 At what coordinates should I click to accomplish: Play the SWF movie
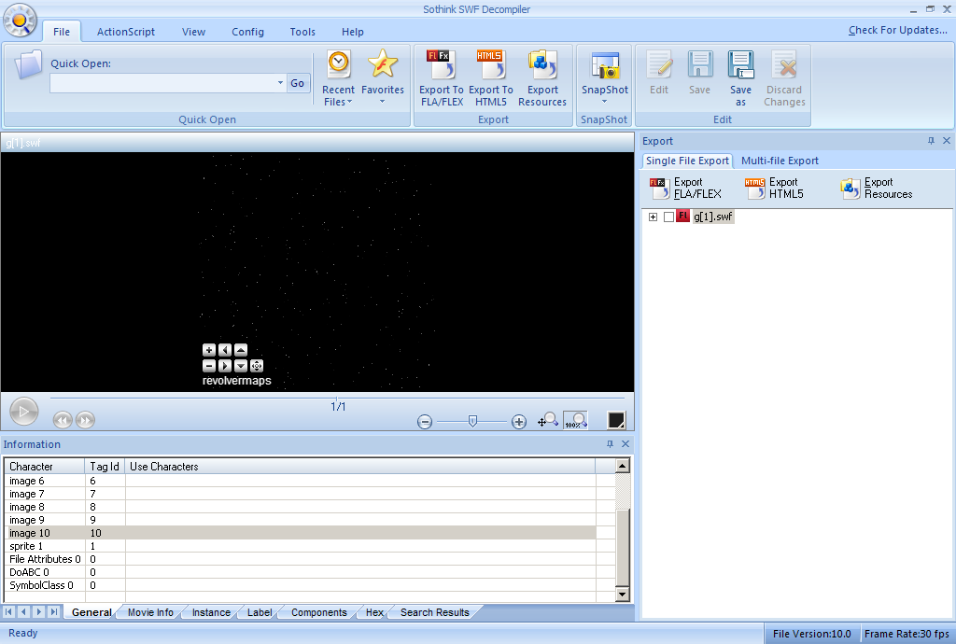(23, 412)
